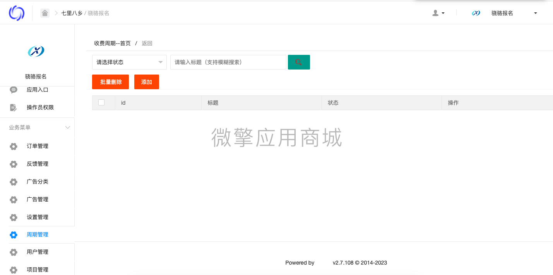Select 周期管理 menu item
The image size is (553, 275).
[38, 234]
